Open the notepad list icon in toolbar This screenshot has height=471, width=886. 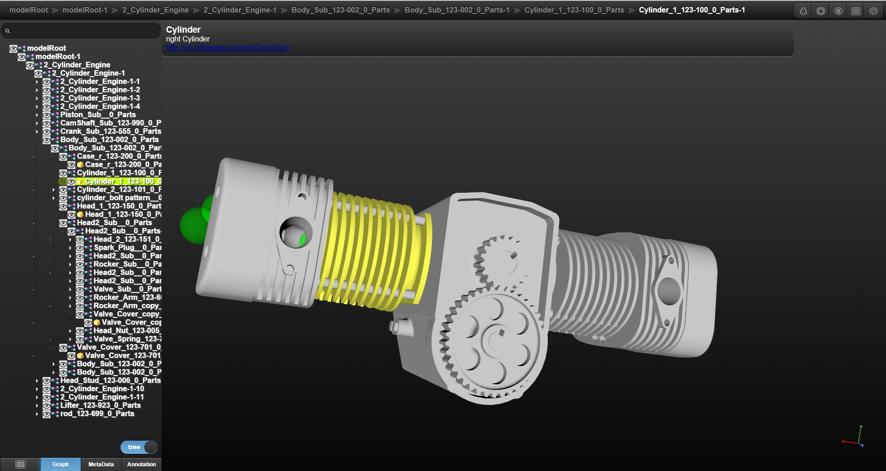click(856, 11)
